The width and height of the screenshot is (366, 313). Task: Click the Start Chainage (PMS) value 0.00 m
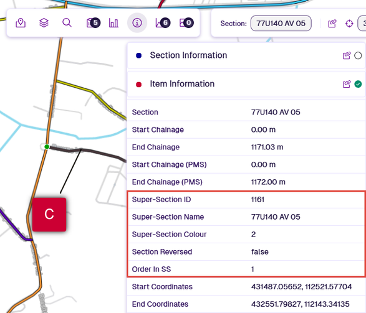point(263,165)
